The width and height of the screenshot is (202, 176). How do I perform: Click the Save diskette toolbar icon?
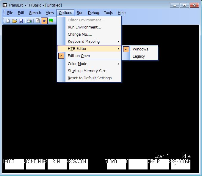(x=21, y=21)
